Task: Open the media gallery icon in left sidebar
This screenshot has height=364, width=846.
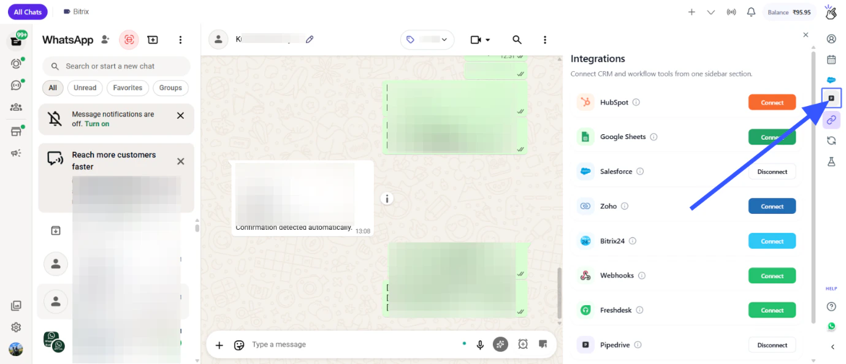Action: (x=16, y=305)
